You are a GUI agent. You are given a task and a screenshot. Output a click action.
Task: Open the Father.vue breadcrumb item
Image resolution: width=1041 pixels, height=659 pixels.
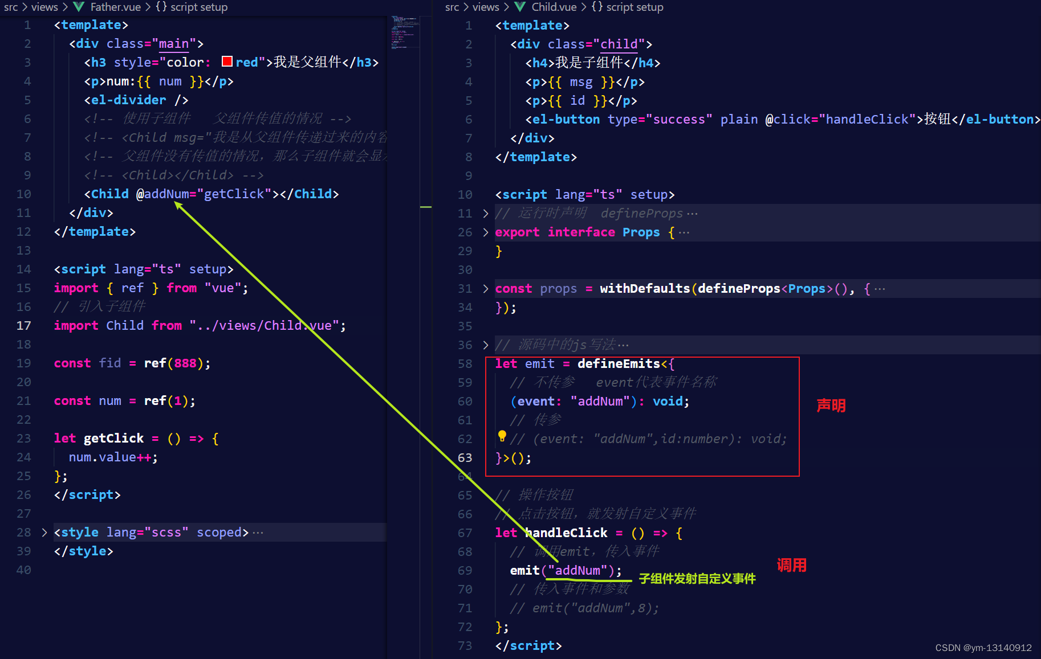click(x=115, y=7)
